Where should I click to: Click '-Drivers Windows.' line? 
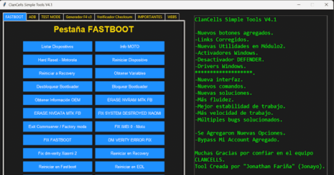[220, 66]
